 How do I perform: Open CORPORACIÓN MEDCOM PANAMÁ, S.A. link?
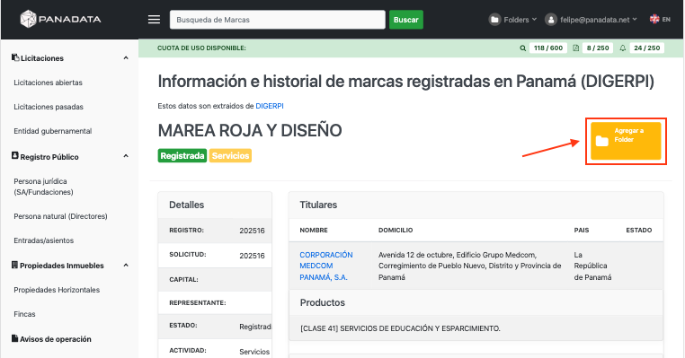(x=326, y=266)
